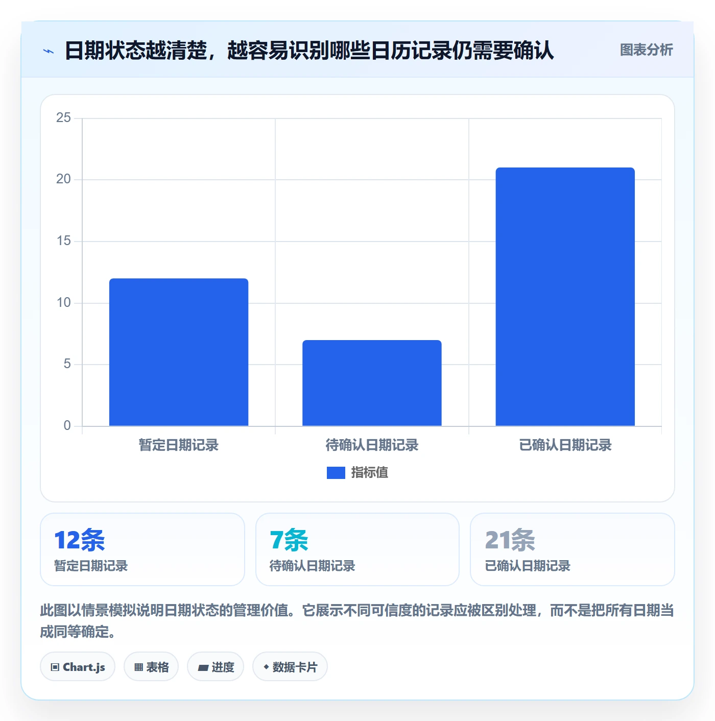Click the 已确认日期记录 bar in the chart

pyautogui.click(x=565, y=297)
